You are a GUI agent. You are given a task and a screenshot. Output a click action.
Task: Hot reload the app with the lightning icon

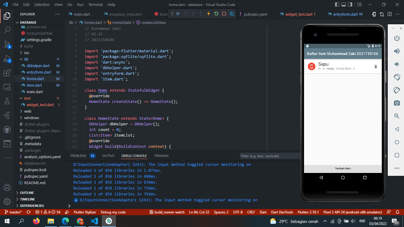point(209,14)
